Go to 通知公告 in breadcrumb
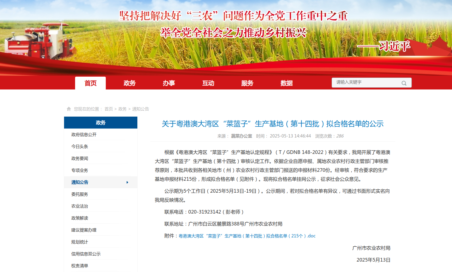The image size is (452, 272). coord(141,109)
